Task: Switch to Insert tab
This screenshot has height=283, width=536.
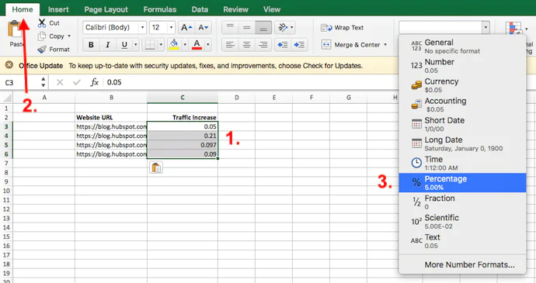Action: coord(58,9)
